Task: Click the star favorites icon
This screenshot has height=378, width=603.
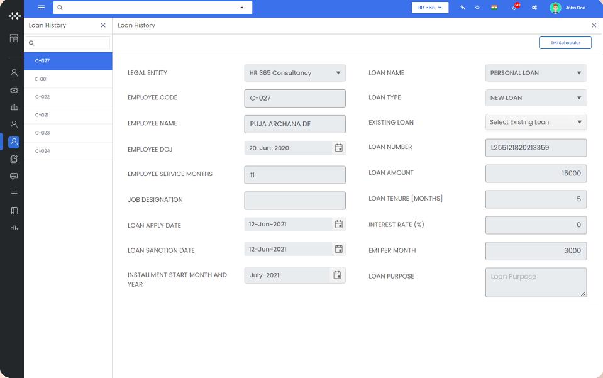Action: tap(477, 8)
